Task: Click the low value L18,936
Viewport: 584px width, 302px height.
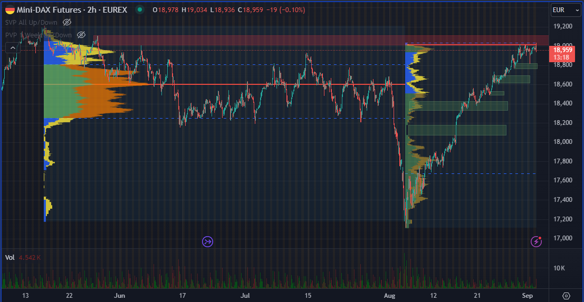Action: pyautogui.click(x=222, y=10)
